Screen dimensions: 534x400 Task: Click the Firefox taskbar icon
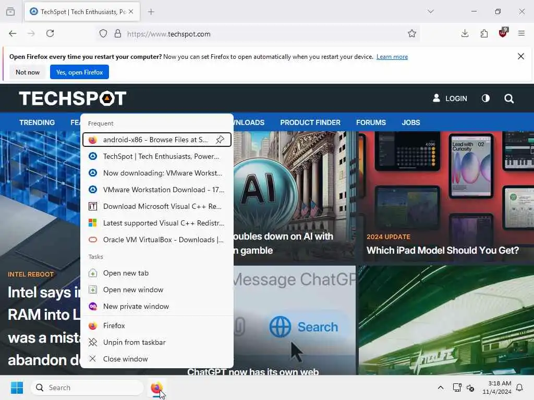coord(156,387)
